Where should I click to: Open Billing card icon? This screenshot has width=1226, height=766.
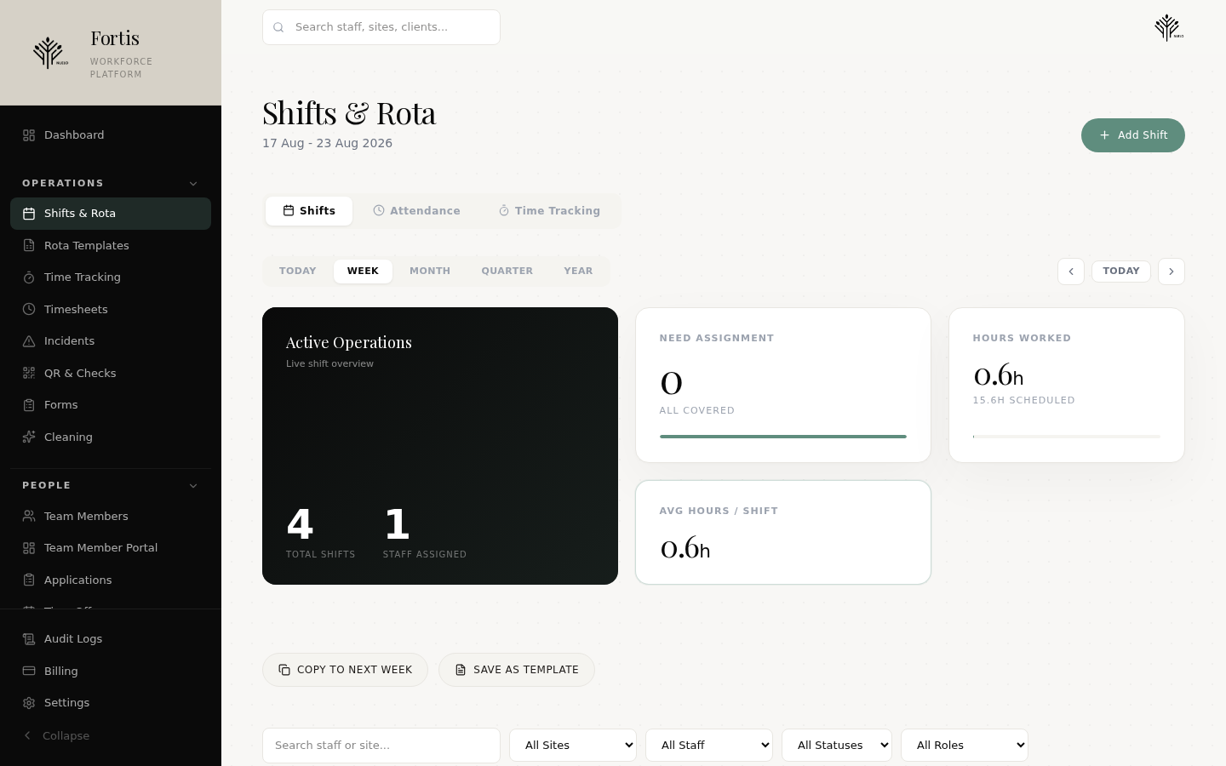29,672
